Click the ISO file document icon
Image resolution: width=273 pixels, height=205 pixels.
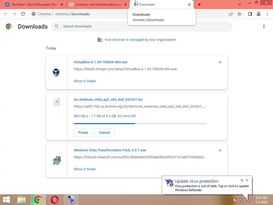pyautogui.click(x=57, y=101)
